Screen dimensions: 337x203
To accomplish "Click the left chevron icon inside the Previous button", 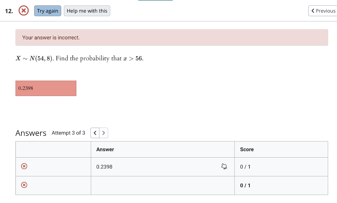I will coord(313,11).
